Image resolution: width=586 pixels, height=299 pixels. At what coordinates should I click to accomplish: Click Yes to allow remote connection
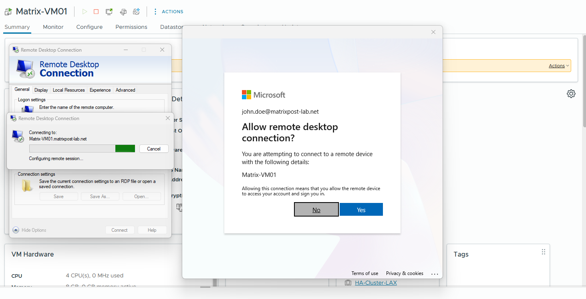(x=361, y=210)
